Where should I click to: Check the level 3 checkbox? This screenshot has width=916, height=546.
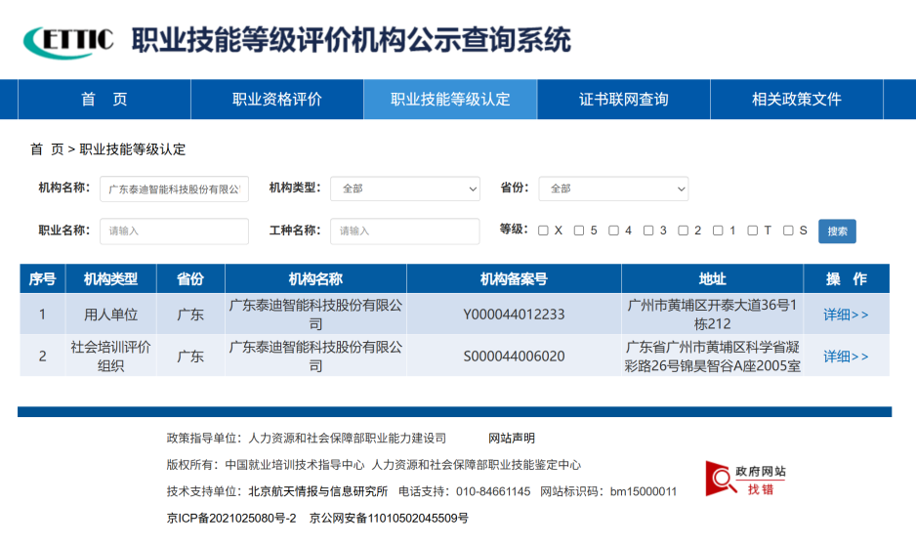click(x=648, y=231)
